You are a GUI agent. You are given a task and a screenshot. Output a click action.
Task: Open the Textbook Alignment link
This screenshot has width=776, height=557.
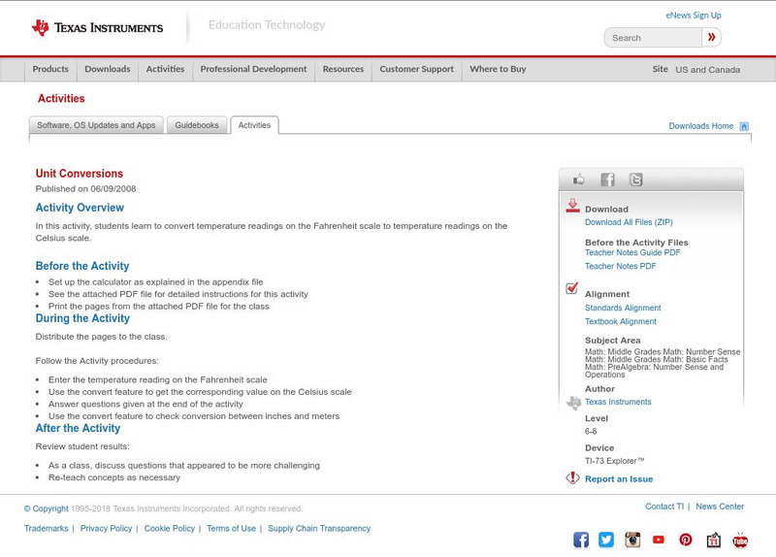[621, 322]
